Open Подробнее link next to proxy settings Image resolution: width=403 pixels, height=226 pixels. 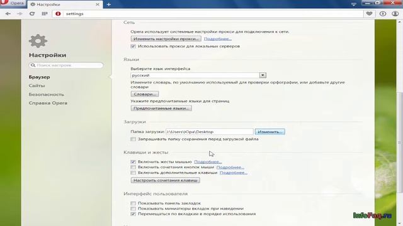[218, 39]
